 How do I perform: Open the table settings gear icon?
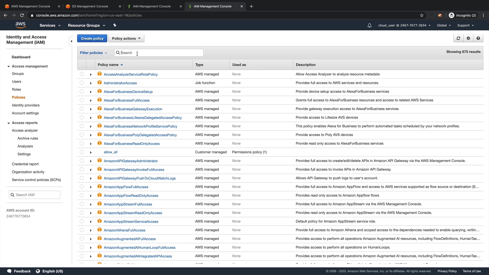coord(468,38)
